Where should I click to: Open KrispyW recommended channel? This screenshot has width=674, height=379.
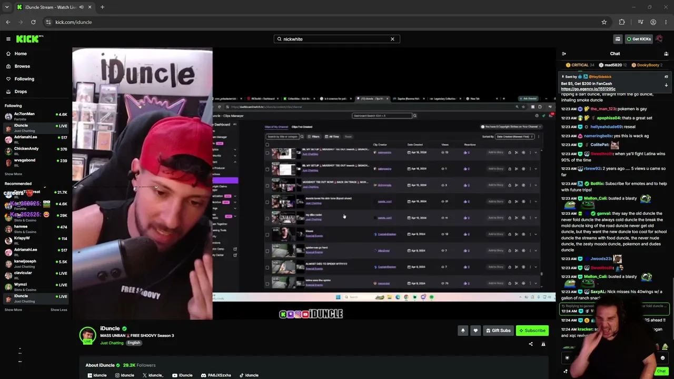click(x=36, y=240)
